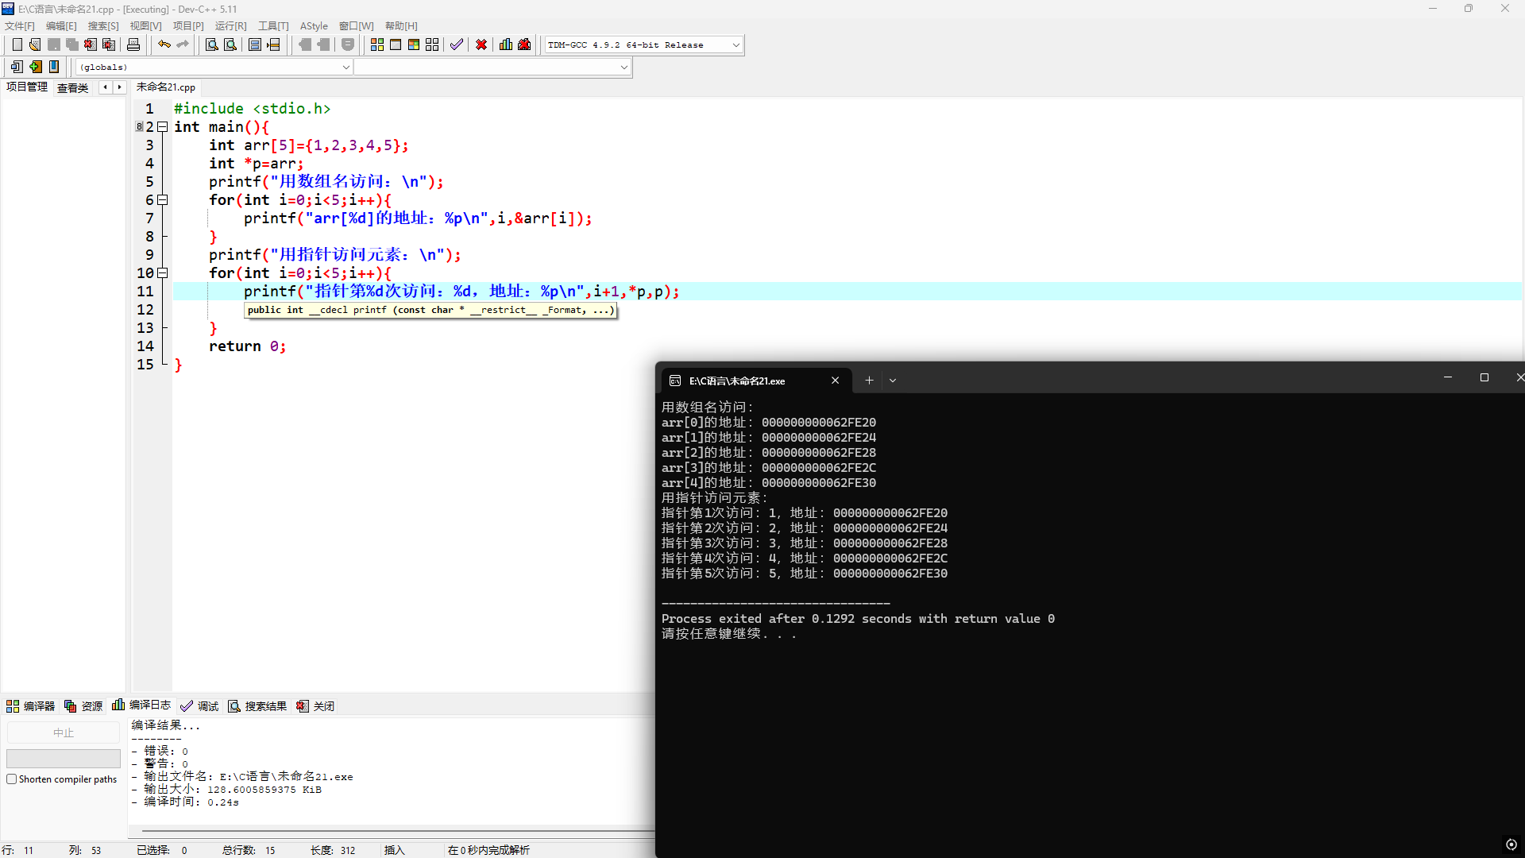
Task: Open the 运行[R] menu
Action: click(x=230, y=26)
